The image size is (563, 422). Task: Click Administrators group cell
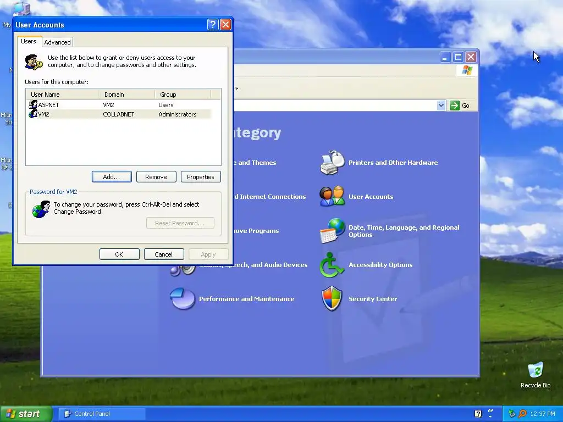coord(178,114)
